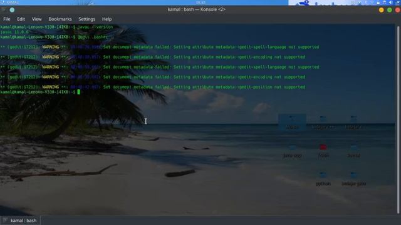Select the 'kamal : bash' tab

click(20, 221)
